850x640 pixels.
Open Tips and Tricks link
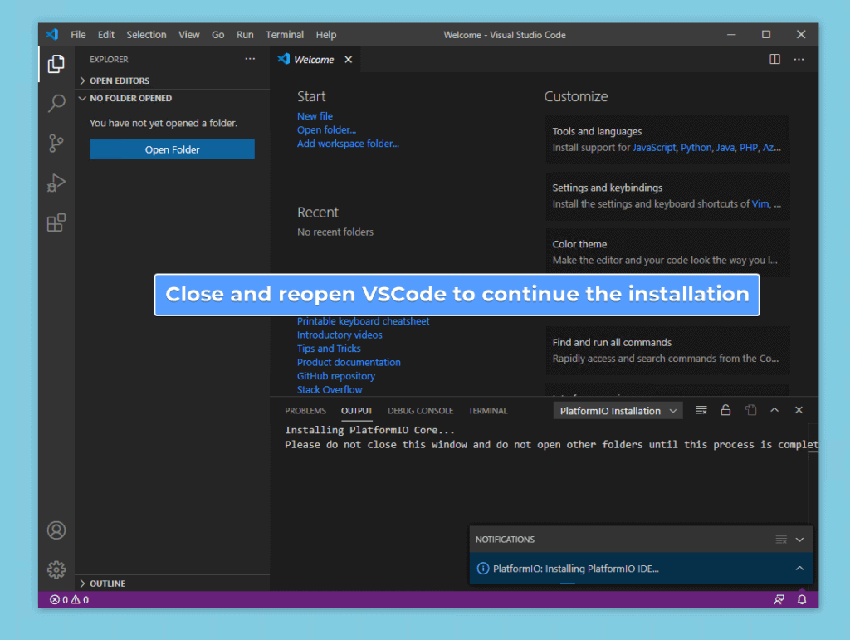(329, 349)
